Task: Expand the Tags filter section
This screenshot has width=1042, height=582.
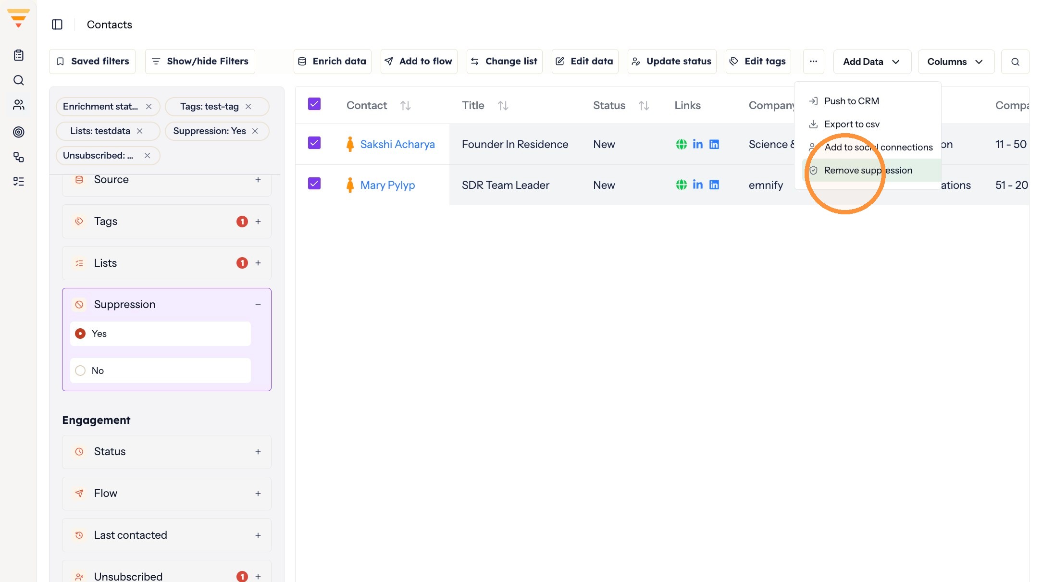Action: point(258,222)
